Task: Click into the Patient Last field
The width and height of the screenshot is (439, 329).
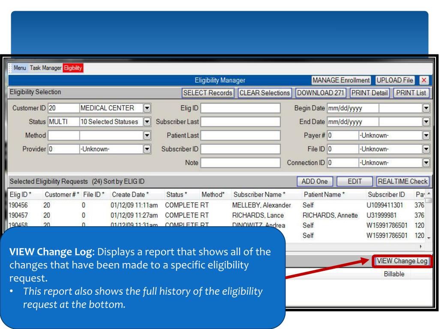Action: (241, 135)
